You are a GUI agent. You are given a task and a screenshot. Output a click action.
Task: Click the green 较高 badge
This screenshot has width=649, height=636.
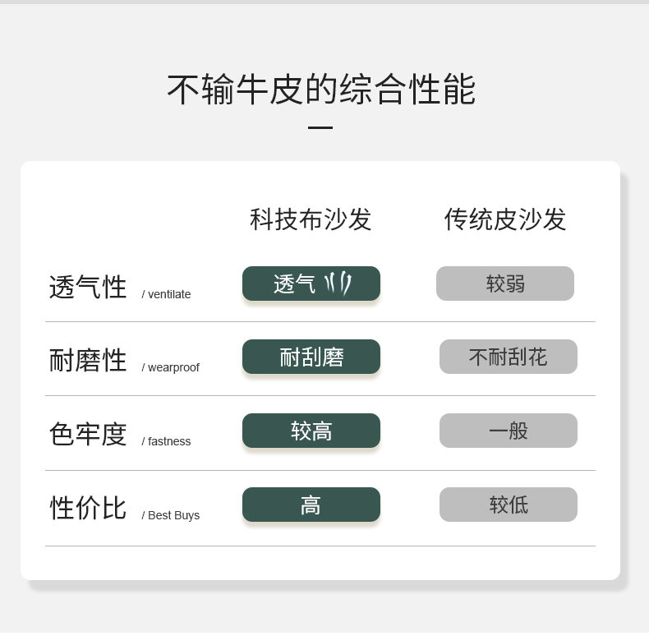coord(311,431)
